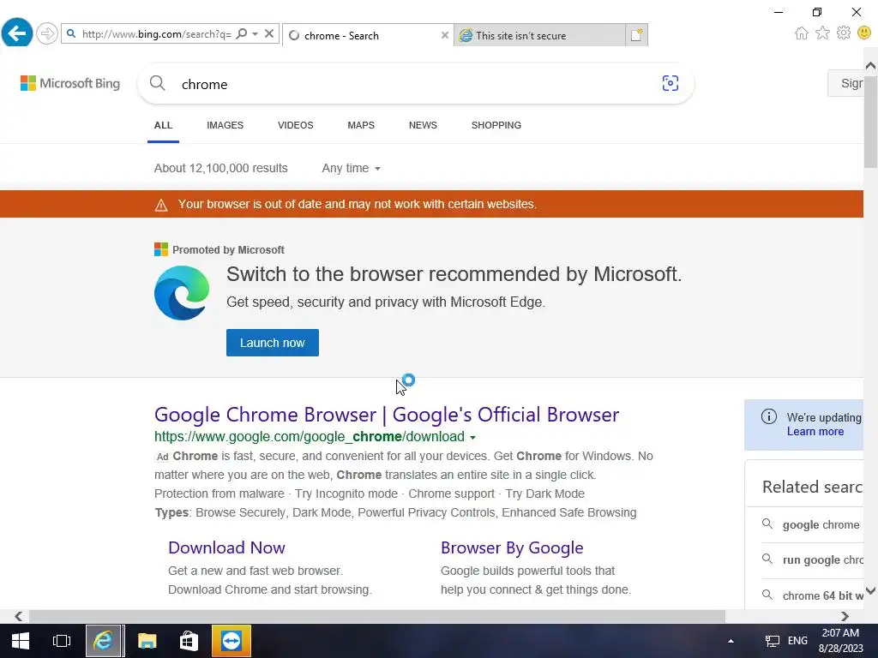This screenshot has width=878, height=658.
Task: Click Internet Explorer taskbar icon
Action: click(105, 641)
